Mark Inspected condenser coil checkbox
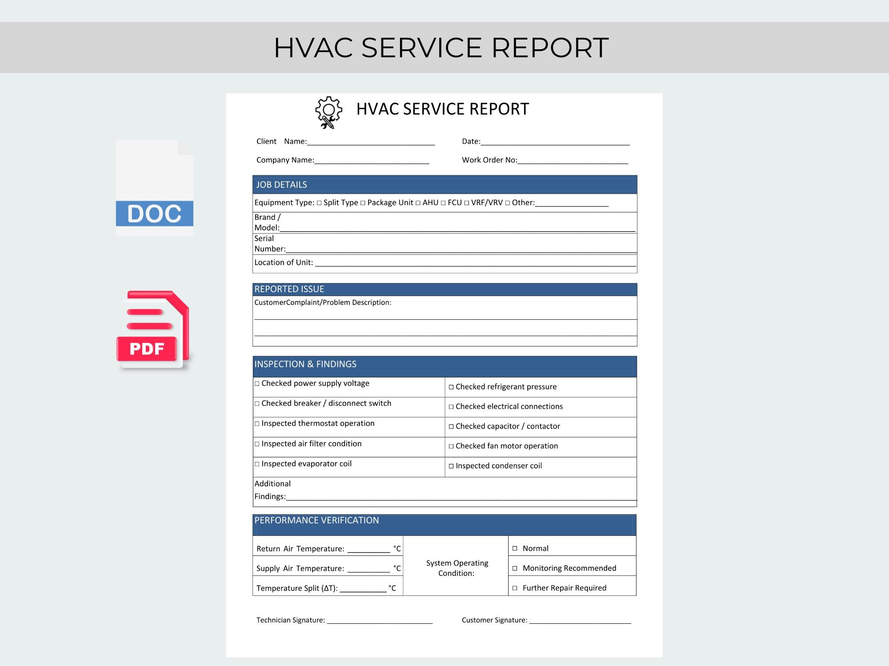The image size is (889, 666). 451,466
